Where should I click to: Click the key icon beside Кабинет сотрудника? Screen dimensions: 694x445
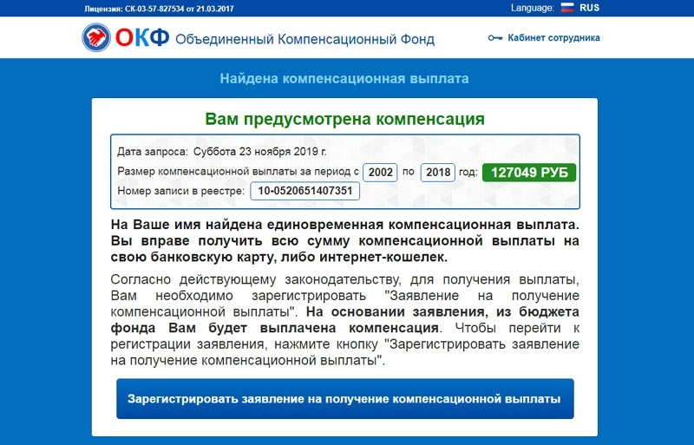(x=495, y=38)
